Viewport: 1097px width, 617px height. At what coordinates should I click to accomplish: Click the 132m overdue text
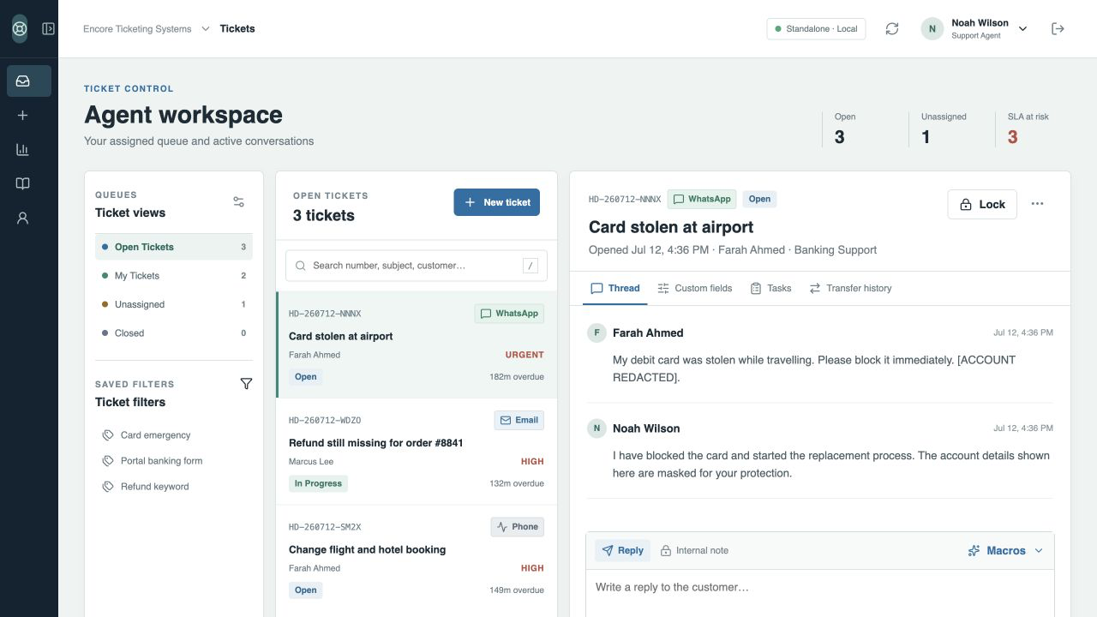coord(517,483)
